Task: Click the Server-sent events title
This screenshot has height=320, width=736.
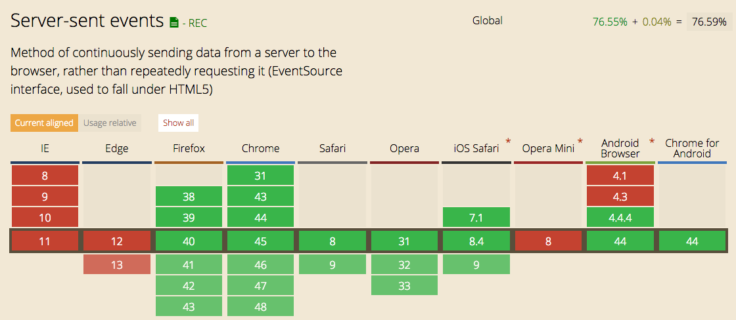Action: (87, 21)
